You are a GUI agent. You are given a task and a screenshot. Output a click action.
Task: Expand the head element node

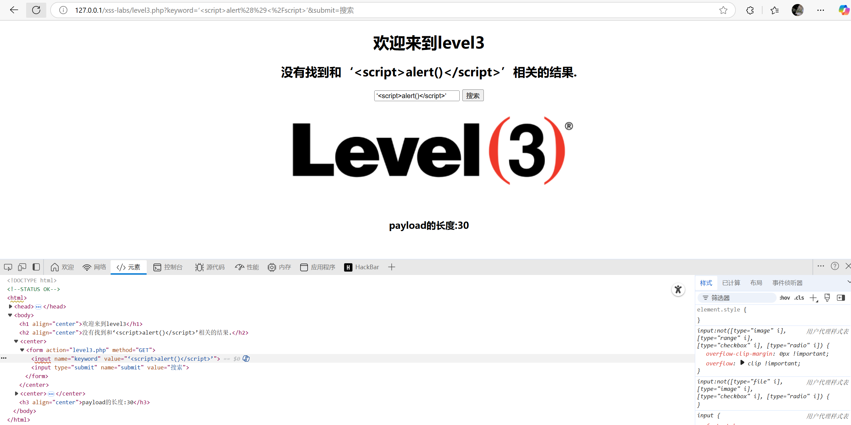pyautogui.click(x=10, y=306)
